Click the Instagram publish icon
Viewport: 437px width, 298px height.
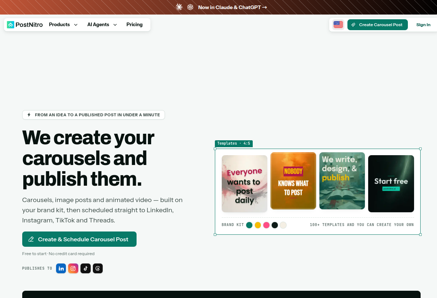point(73,269)
